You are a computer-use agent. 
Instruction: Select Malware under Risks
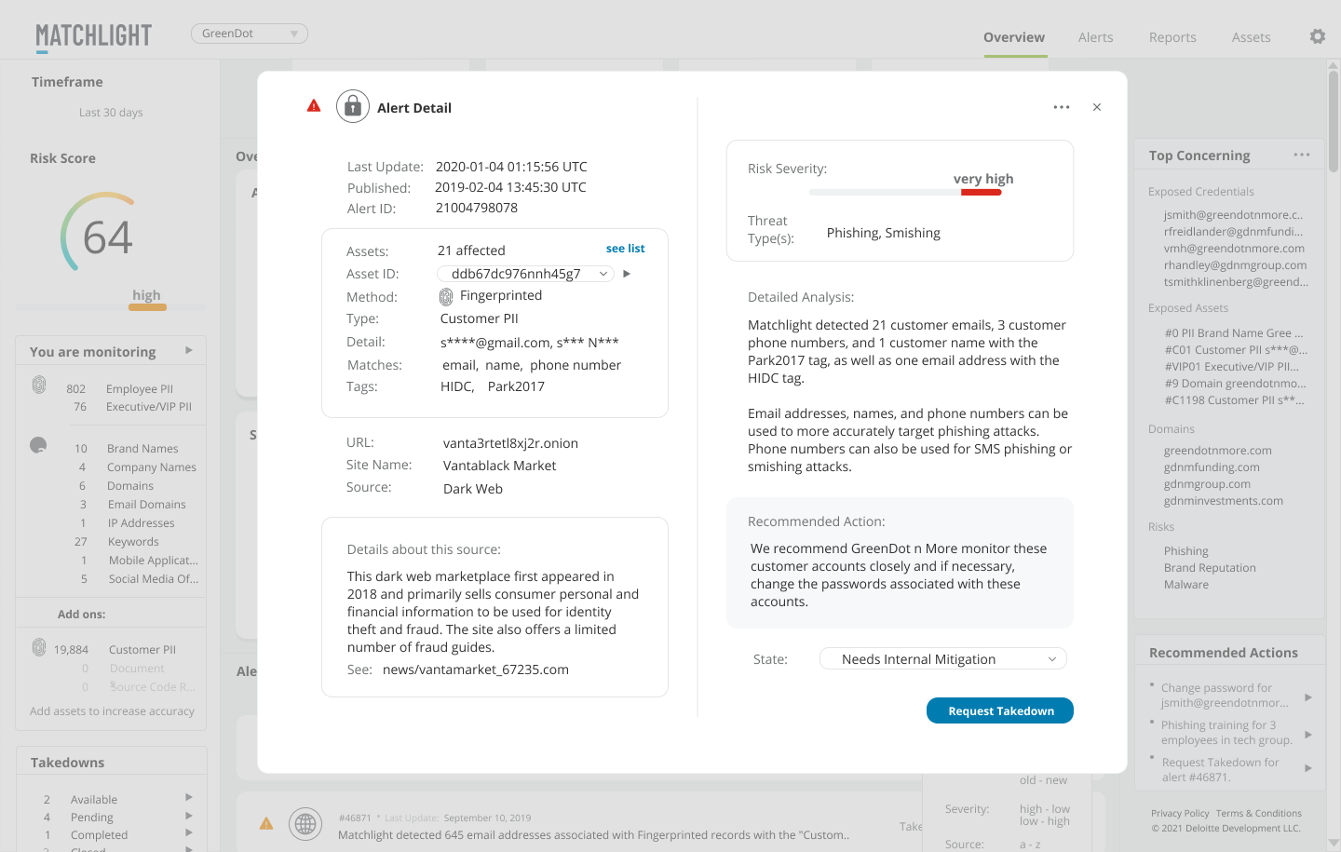click(1186, 585)
